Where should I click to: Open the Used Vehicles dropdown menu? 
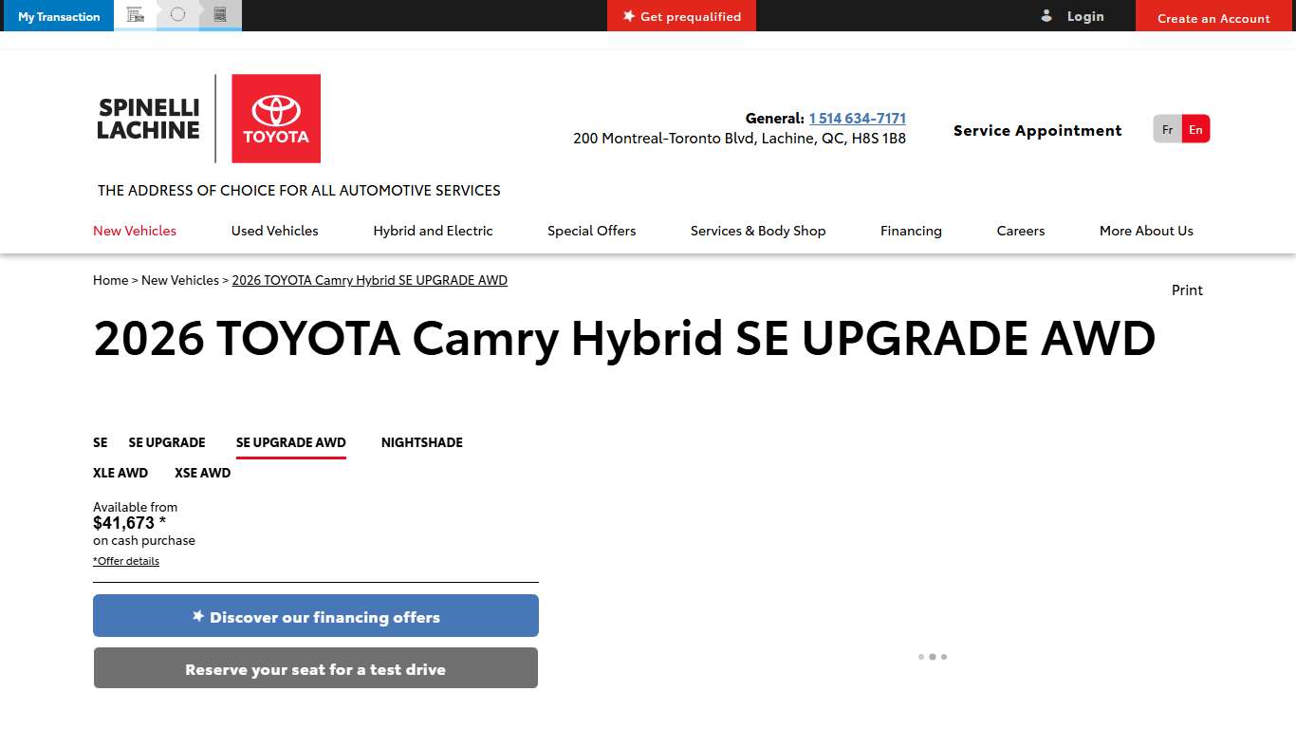click(x=274, y=231)
